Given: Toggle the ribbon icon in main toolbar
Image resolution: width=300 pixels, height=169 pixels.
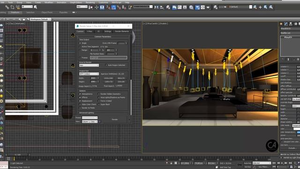Looking at the screenshot, I should (x=174, y=8).
